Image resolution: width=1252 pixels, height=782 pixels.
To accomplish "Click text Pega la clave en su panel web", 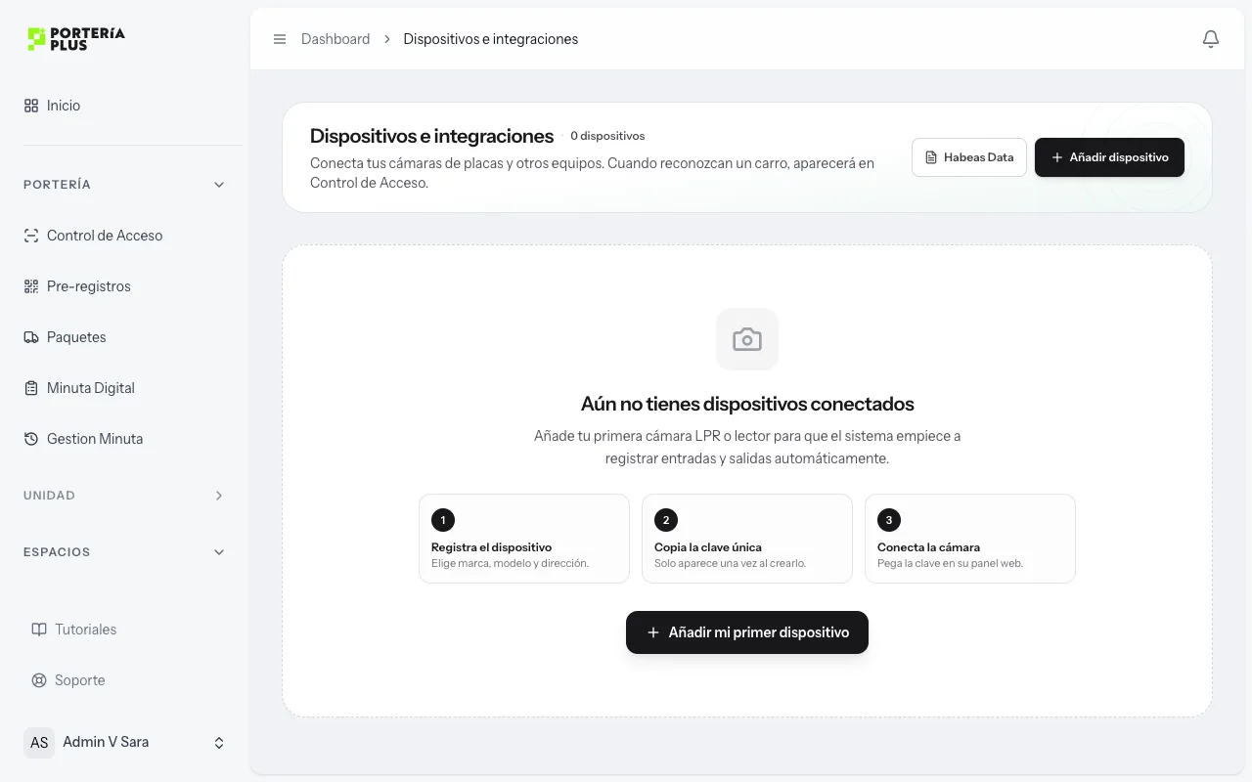I will coord(950,563).
